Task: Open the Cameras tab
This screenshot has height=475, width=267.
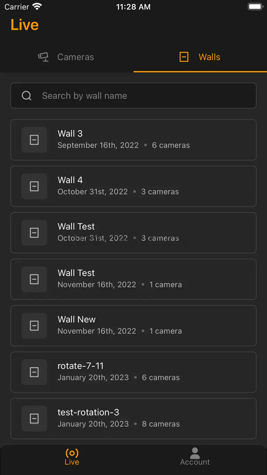Action: click(66, 57)
